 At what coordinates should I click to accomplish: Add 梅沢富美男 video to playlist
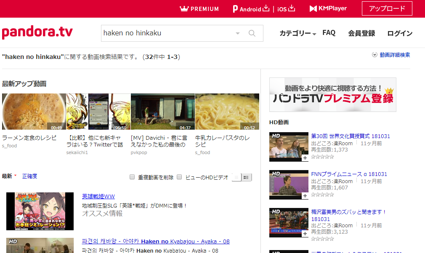305,234
